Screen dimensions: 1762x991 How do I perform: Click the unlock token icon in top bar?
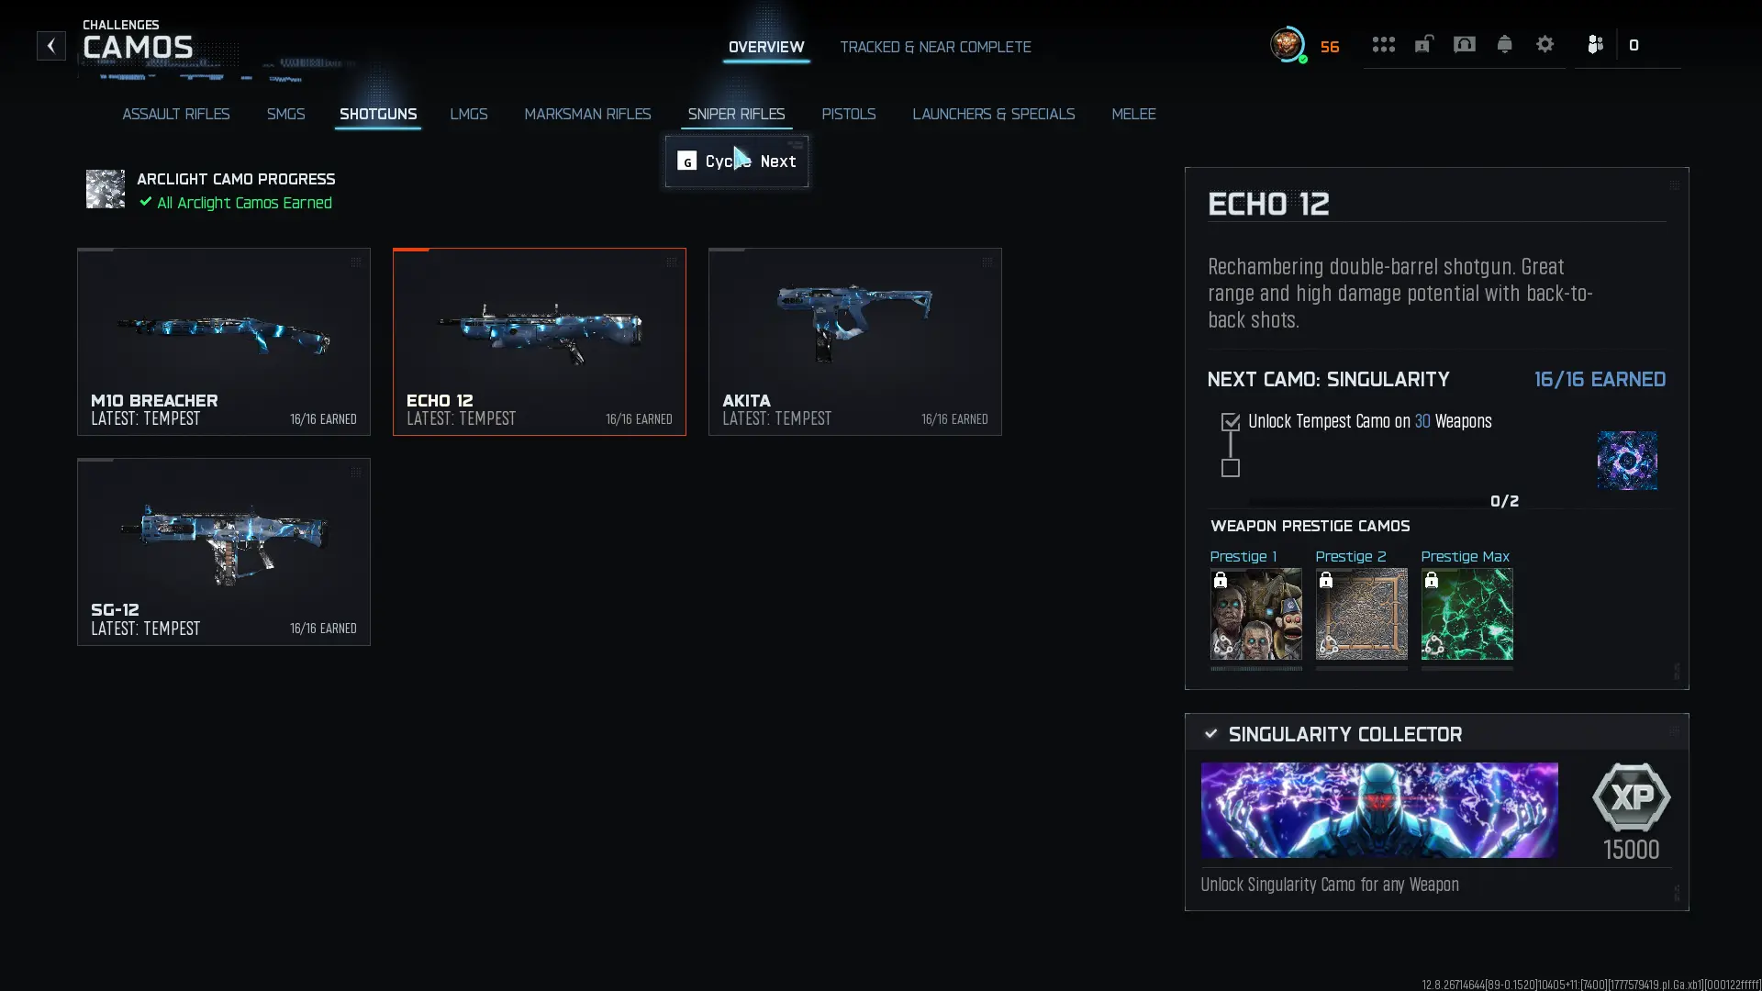click(1423, 44)
